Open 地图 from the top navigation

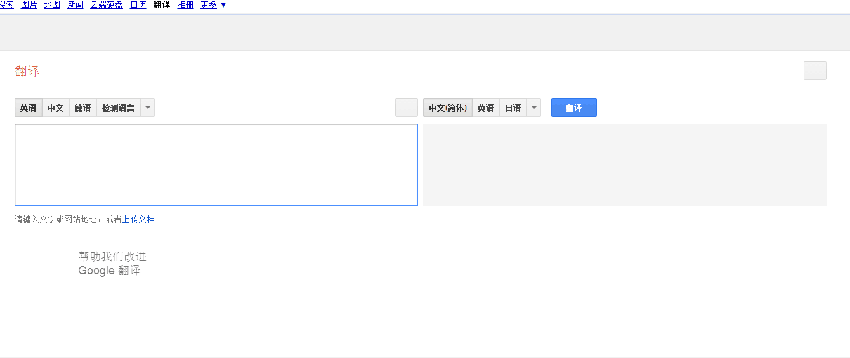click(x=52, y=5)
